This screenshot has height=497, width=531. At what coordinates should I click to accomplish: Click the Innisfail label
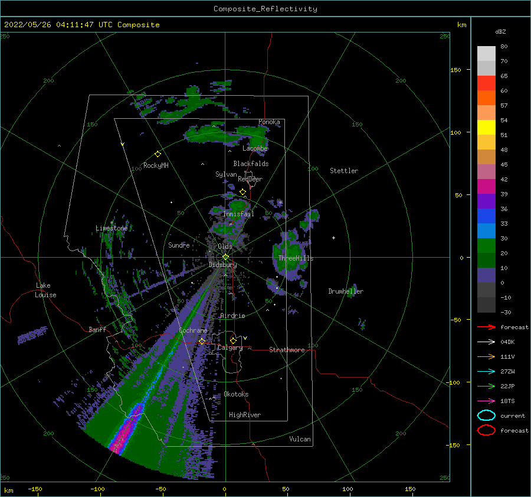pyautogui.click(x=238, y=214)
